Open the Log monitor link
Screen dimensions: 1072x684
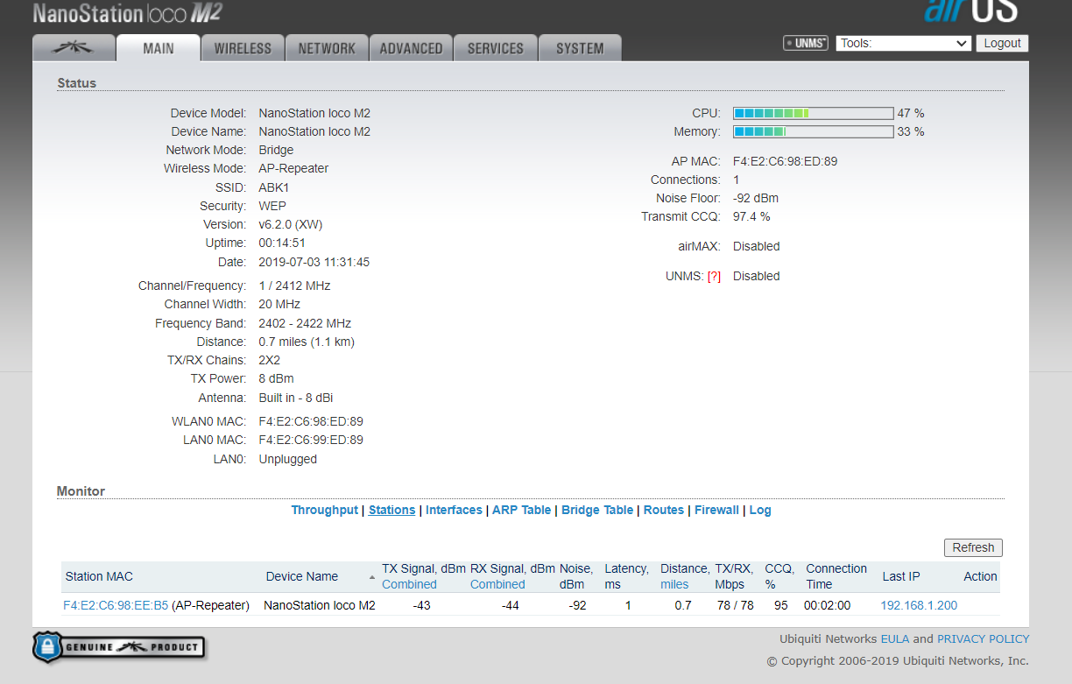(760, 510)
